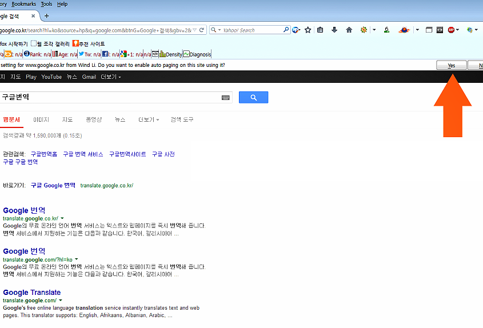Go to the Home page icon
Screen dimensions: 483x328
(349, 30)
